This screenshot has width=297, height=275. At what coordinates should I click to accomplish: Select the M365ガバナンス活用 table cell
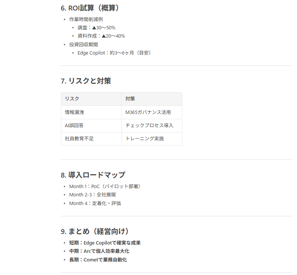(152, 112)
